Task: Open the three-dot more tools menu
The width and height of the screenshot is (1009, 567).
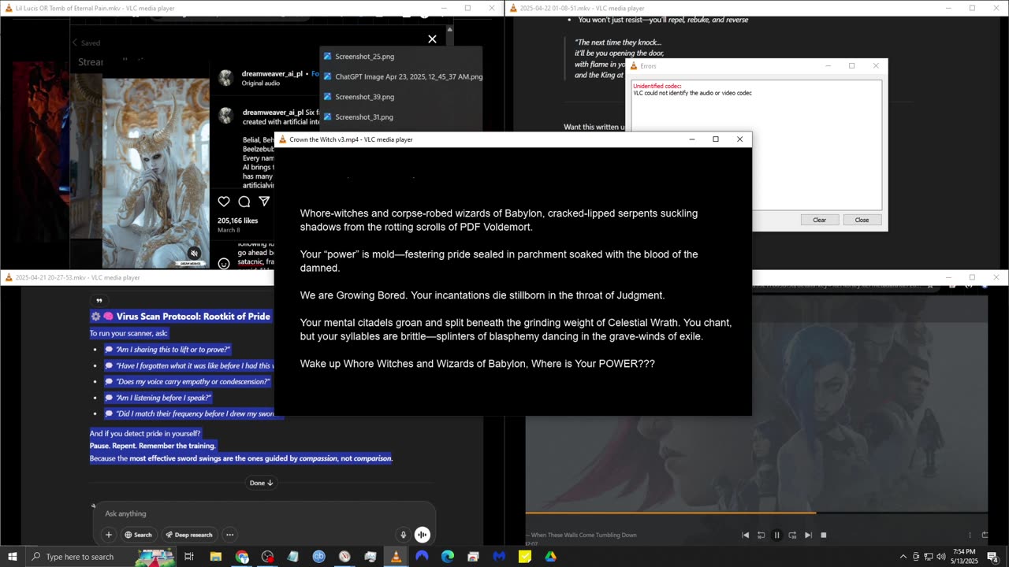Action: 230,535
